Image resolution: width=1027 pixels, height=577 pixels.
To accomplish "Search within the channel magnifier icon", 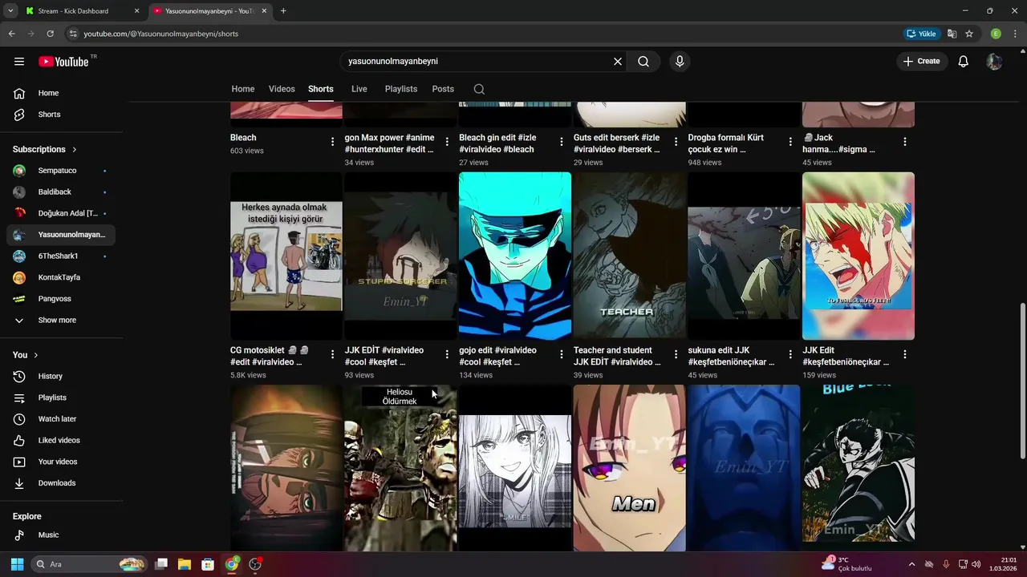I will pyautogui.click(x=479, y=89).
